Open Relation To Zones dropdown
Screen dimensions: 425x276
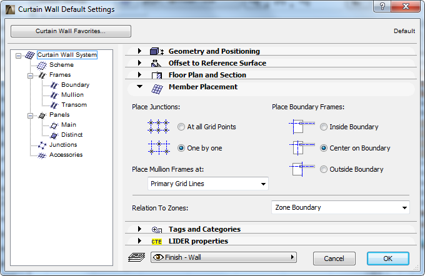coord(341,207)
